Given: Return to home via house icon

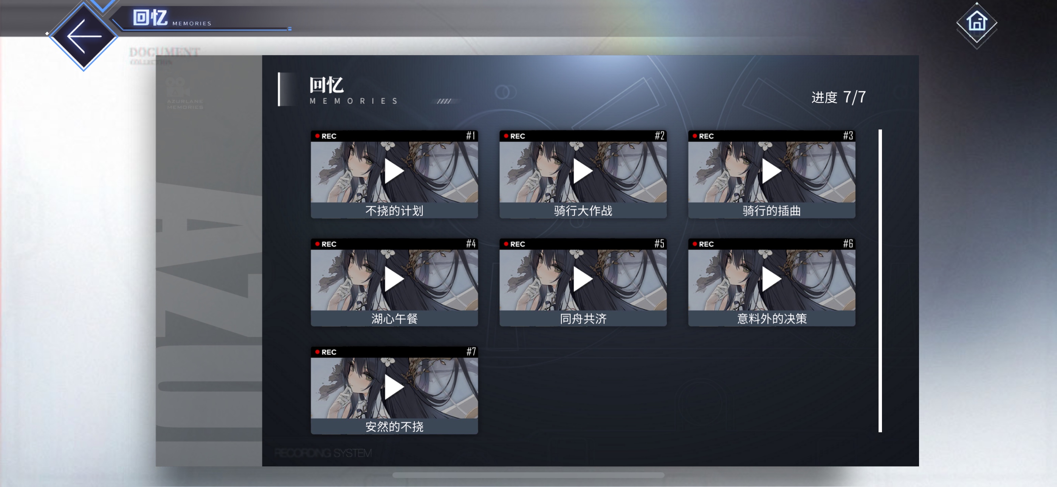Looking at the screenshot, I should [x=976, y=22].
